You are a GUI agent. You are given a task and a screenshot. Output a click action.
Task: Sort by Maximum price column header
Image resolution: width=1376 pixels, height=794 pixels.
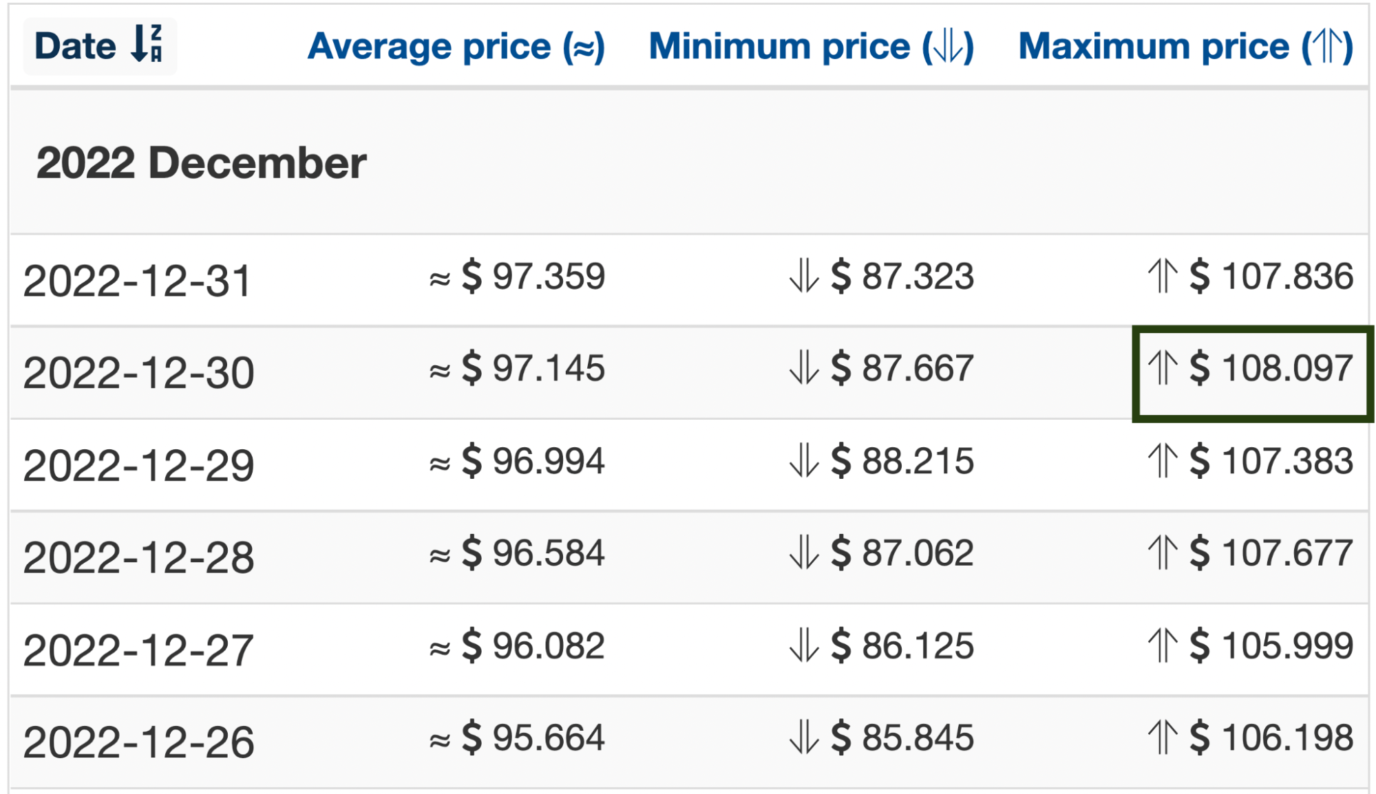[x=1186, y=46]
